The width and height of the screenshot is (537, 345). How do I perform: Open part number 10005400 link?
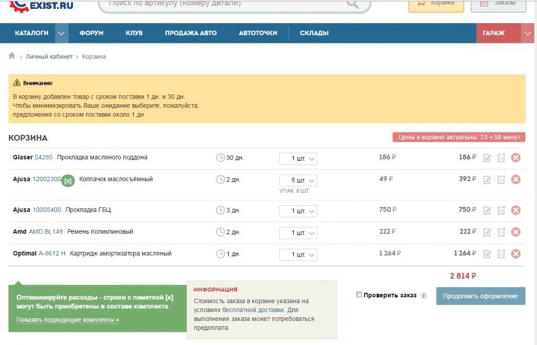[47, 210]
